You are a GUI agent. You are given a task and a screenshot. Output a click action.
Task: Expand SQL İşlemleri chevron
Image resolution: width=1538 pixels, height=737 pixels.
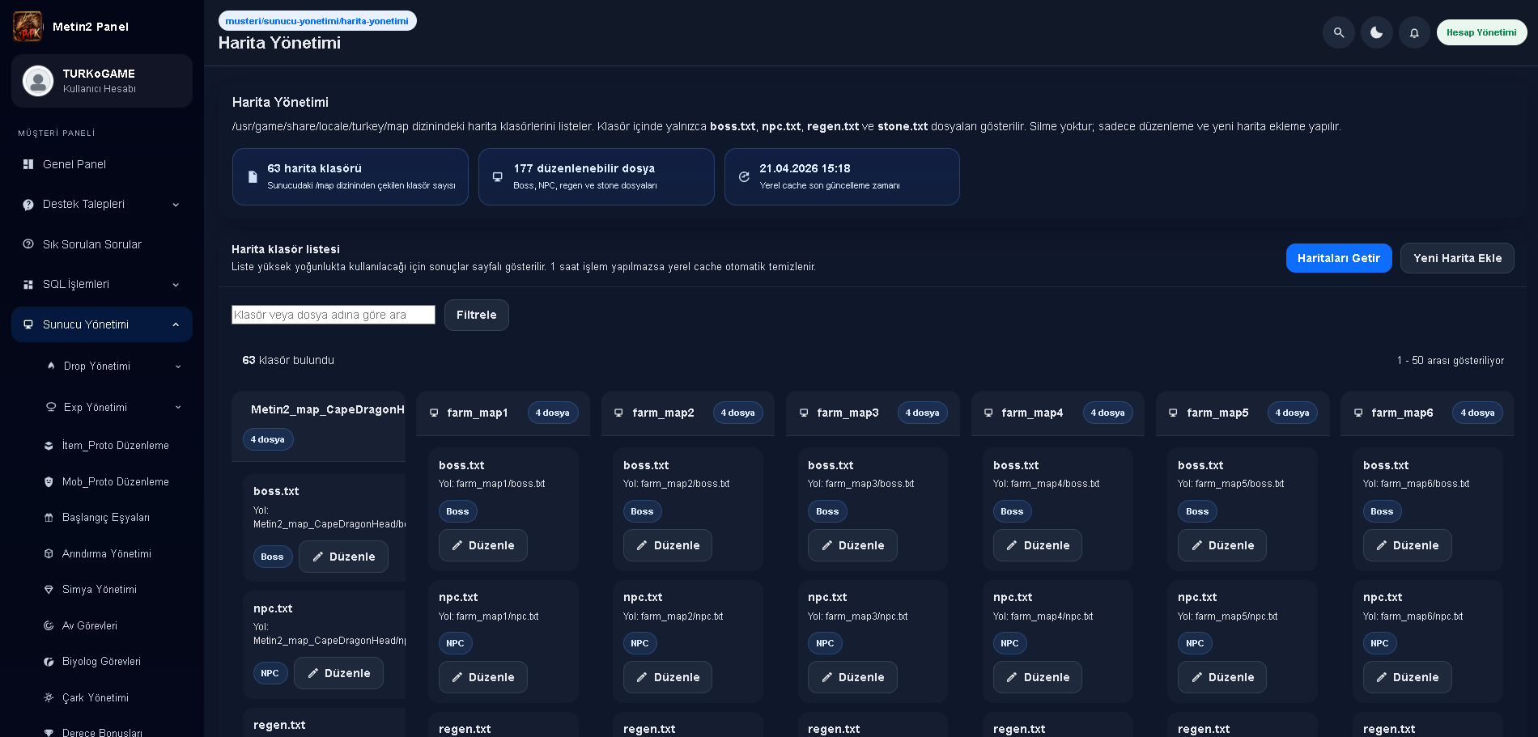tap(176, 285)
